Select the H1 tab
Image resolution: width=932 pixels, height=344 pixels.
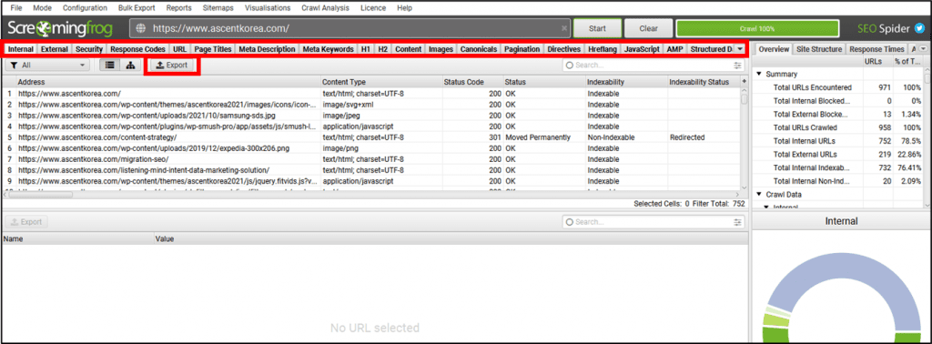[x=366, y=49]
